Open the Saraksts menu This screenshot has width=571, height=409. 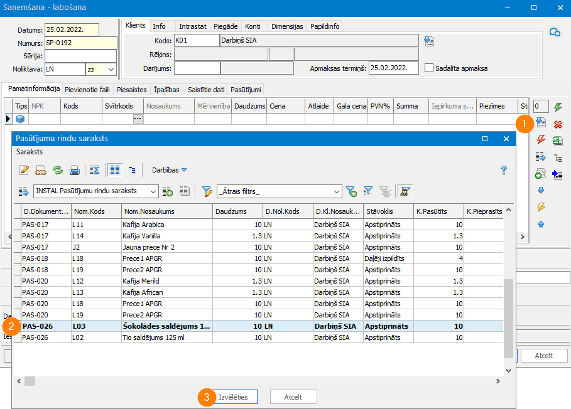tap(30, 152)
